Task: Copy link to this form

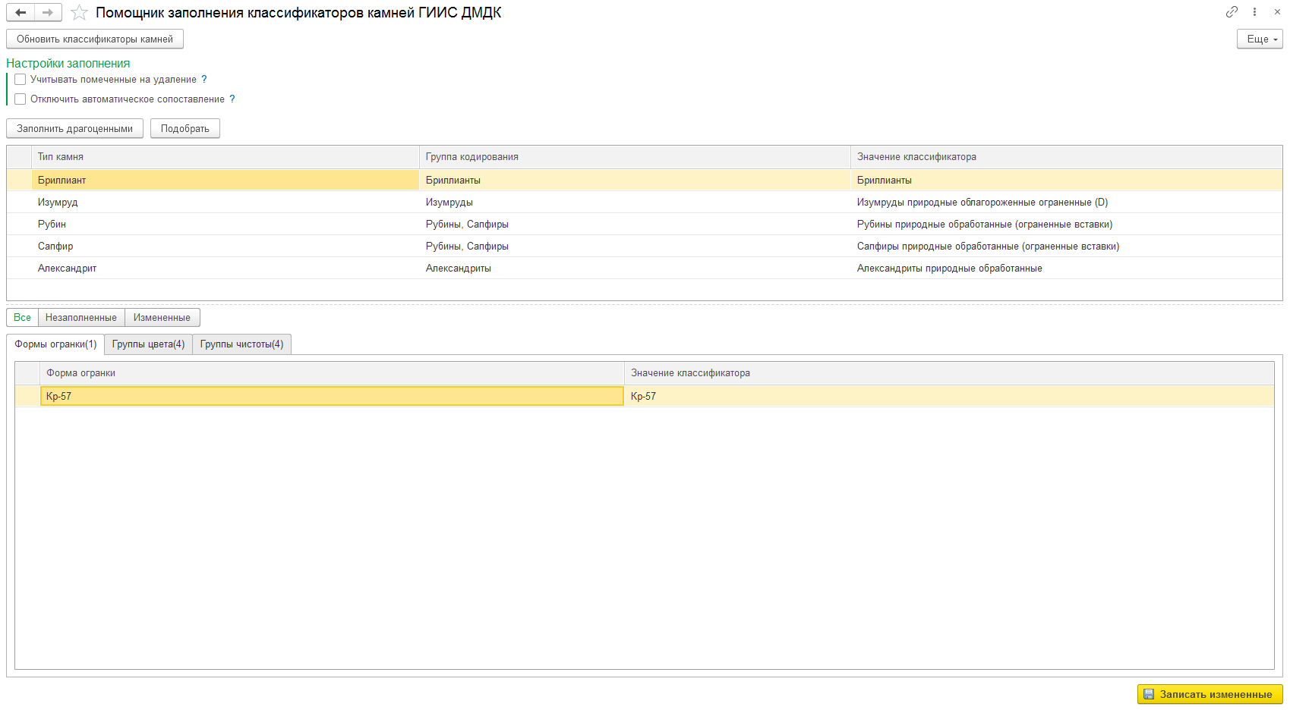Action: point(1232,11)
